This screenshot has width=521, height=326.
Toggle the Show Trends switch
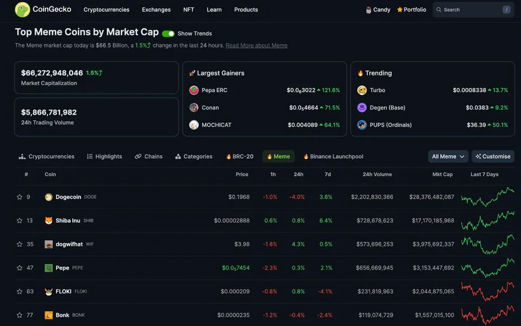168,34
